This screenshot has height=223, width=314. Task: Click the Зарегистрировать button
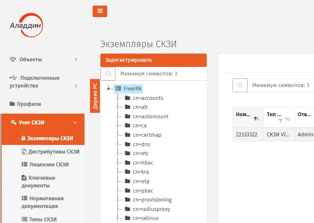(154, 60)
